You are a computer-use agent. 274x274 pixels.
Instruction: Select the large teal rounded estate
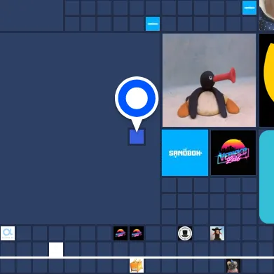point(266,177)
